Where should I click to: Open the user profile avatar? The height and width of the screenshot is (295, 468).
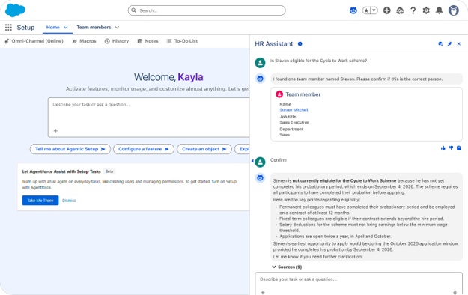[453, 10]
